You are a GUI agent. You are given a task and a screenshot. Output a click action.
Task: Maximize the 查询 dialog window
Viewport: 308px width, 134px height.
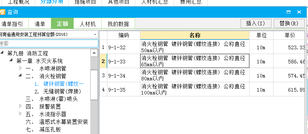pyautogui.click(x=288, y=12)
